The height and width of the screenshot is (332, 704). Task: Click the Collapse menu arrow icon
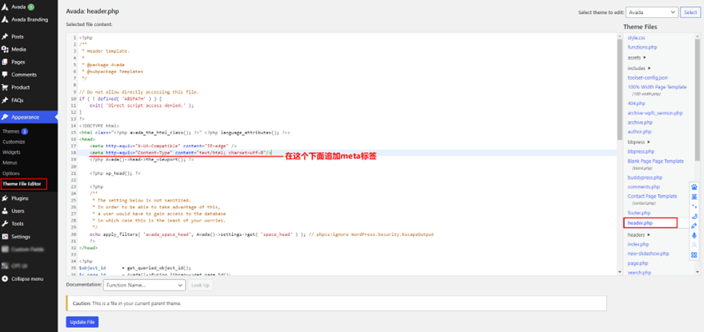pyautogui.click(x=5, y=278)
